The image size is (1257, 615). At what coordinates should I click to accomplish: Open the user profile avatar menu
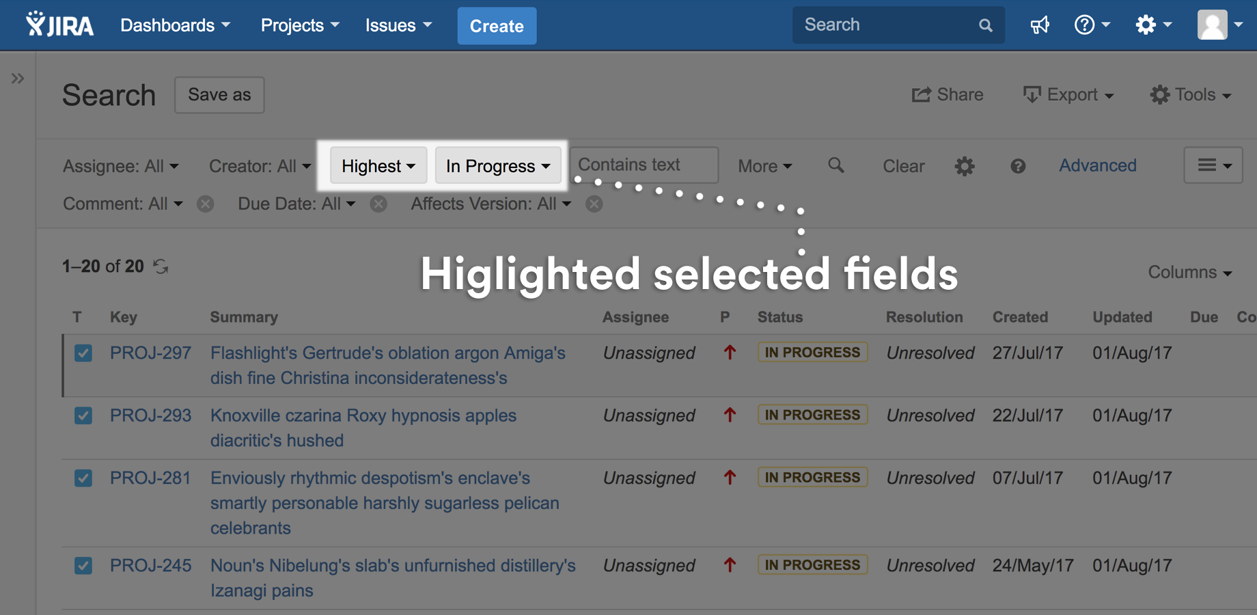click(x=1219, y=25)
